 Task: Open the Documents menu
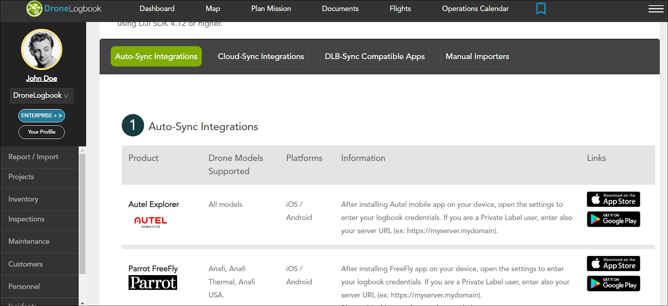[x=340, y=8]
